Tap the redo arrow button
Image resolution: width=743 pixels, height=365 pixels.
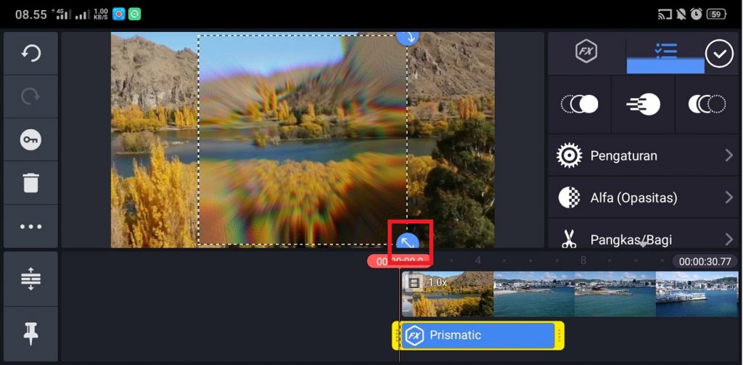click(x=30, y=97)
